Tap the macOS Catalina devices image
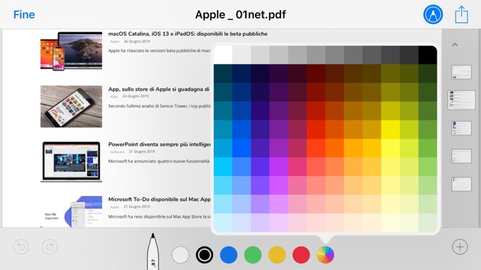Screen dimensions: 481x270 (x=71, y=51)
